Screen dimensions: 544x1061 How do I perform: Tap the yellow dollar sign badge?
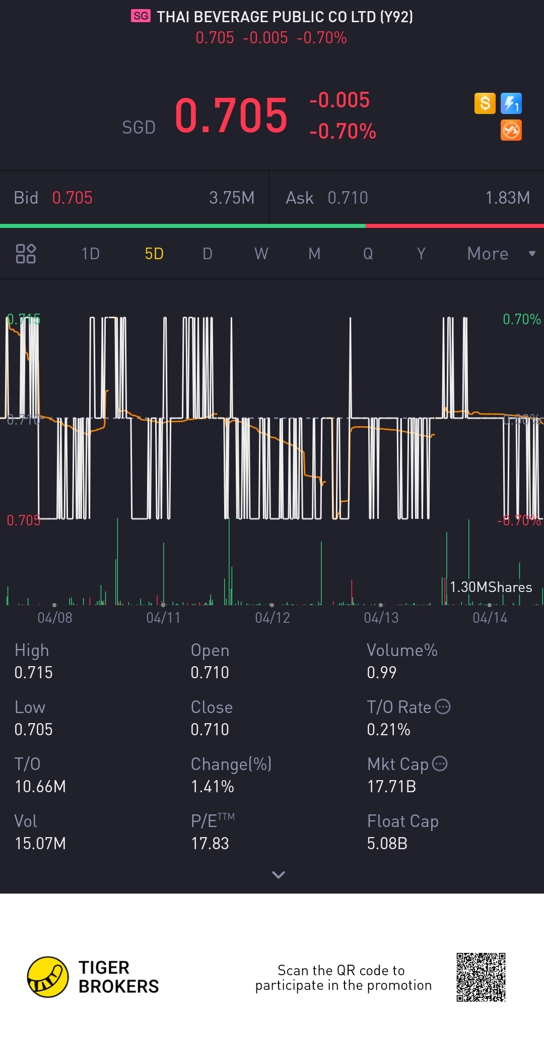coord(485,103)
